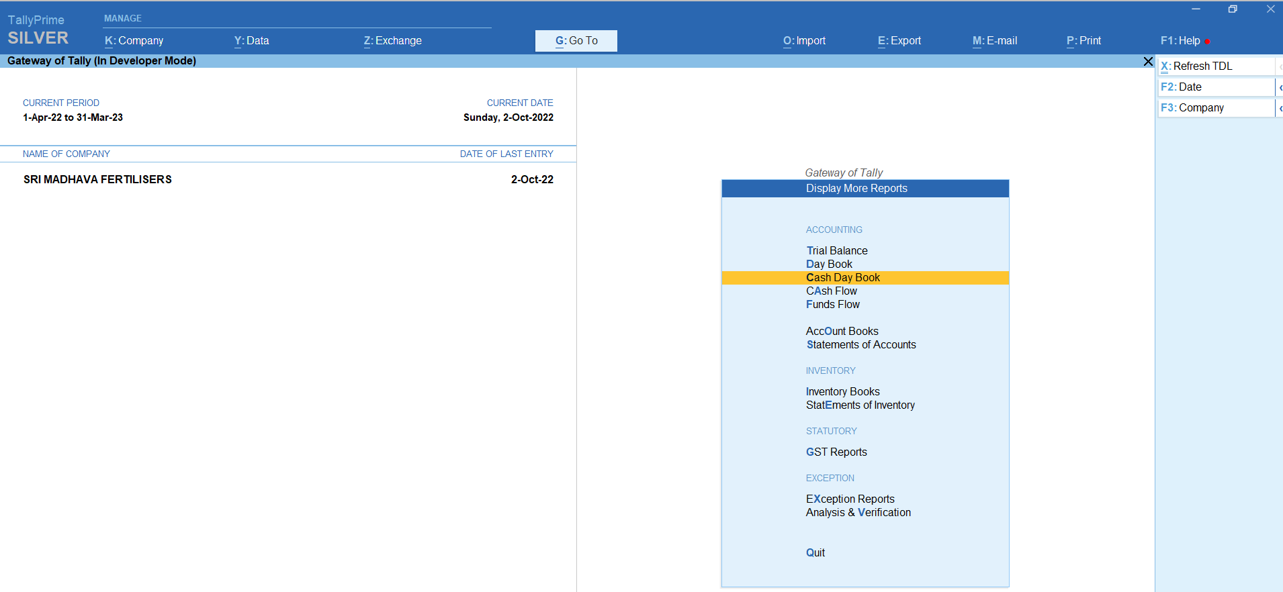Open the Y: Data menu
This screenshot has height=592, width=1283.
coord(251,41)
